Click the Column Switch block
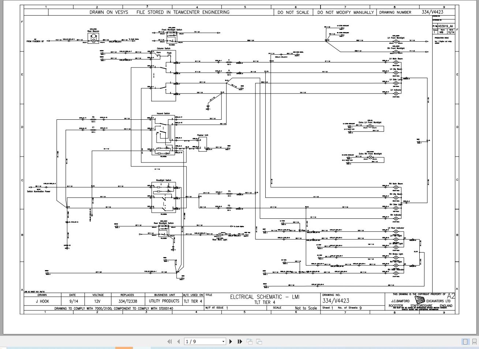The image size is (479, 349). [x=164, y=73]
